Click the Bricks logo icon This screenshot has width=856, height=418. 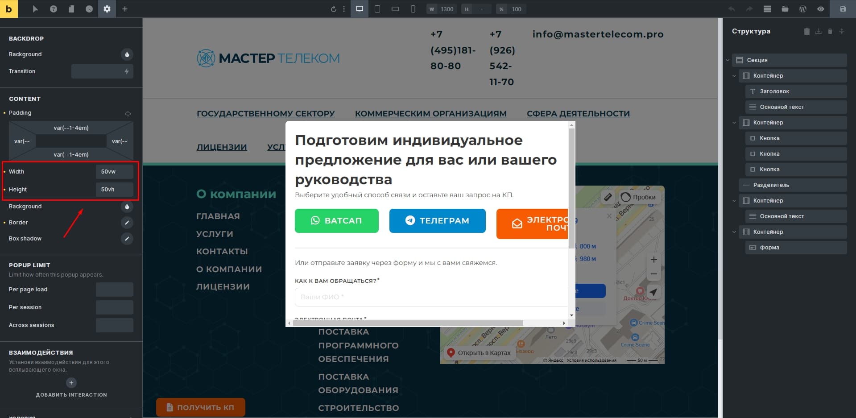(x=9, y=9)
